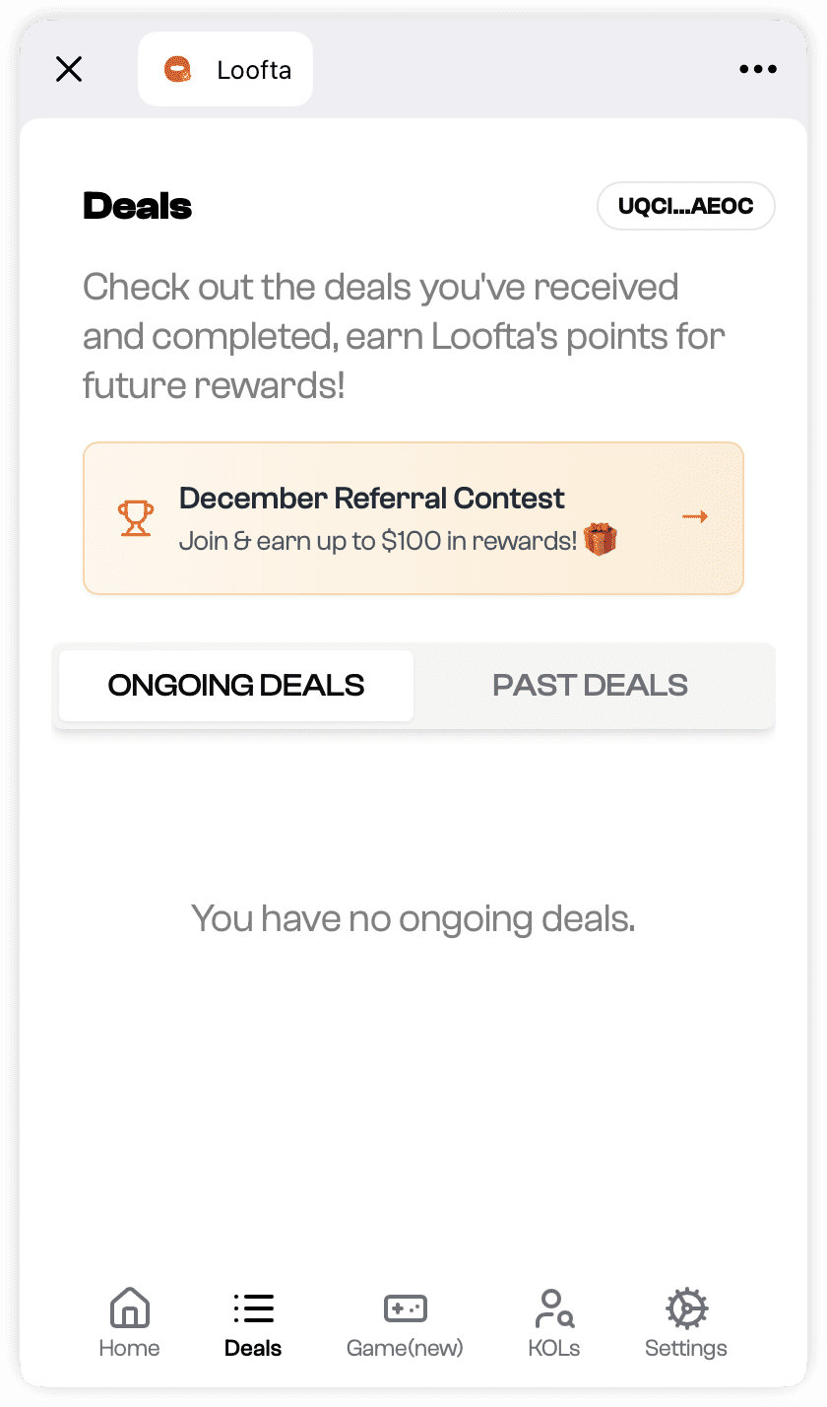
Task: Go to Home via house icon
Action: (130, 1308)
